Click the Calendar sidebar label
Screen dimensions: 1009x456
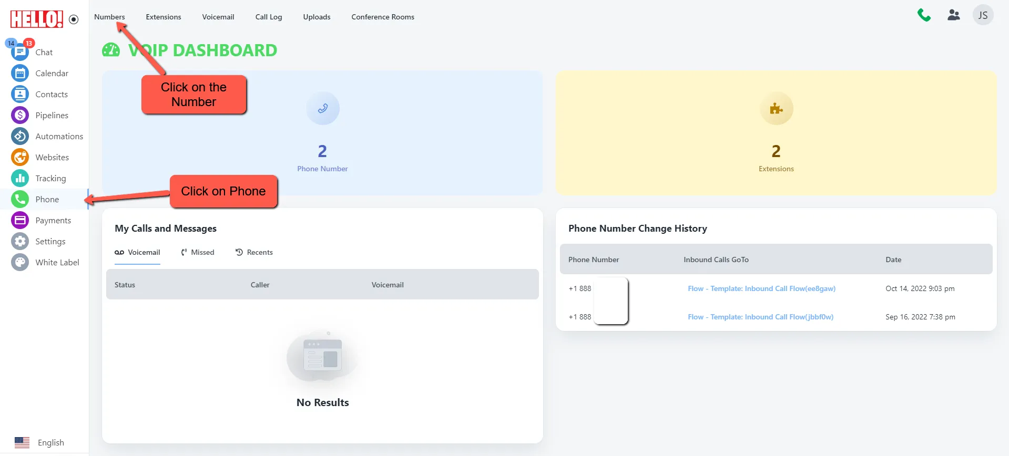(52, 73)
